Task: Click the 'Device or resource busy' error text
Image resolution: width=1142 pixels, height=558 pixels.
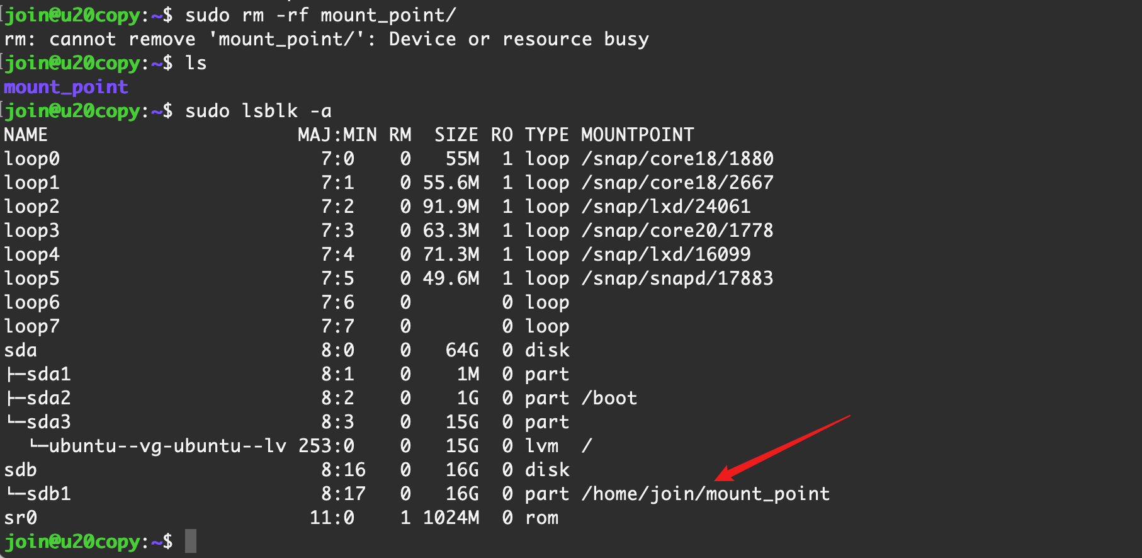Action: pyautogui.click(x=519, y=39)
